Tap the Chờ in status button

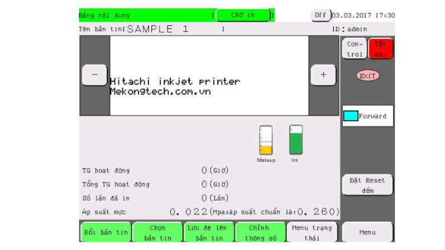click(243, 15)
